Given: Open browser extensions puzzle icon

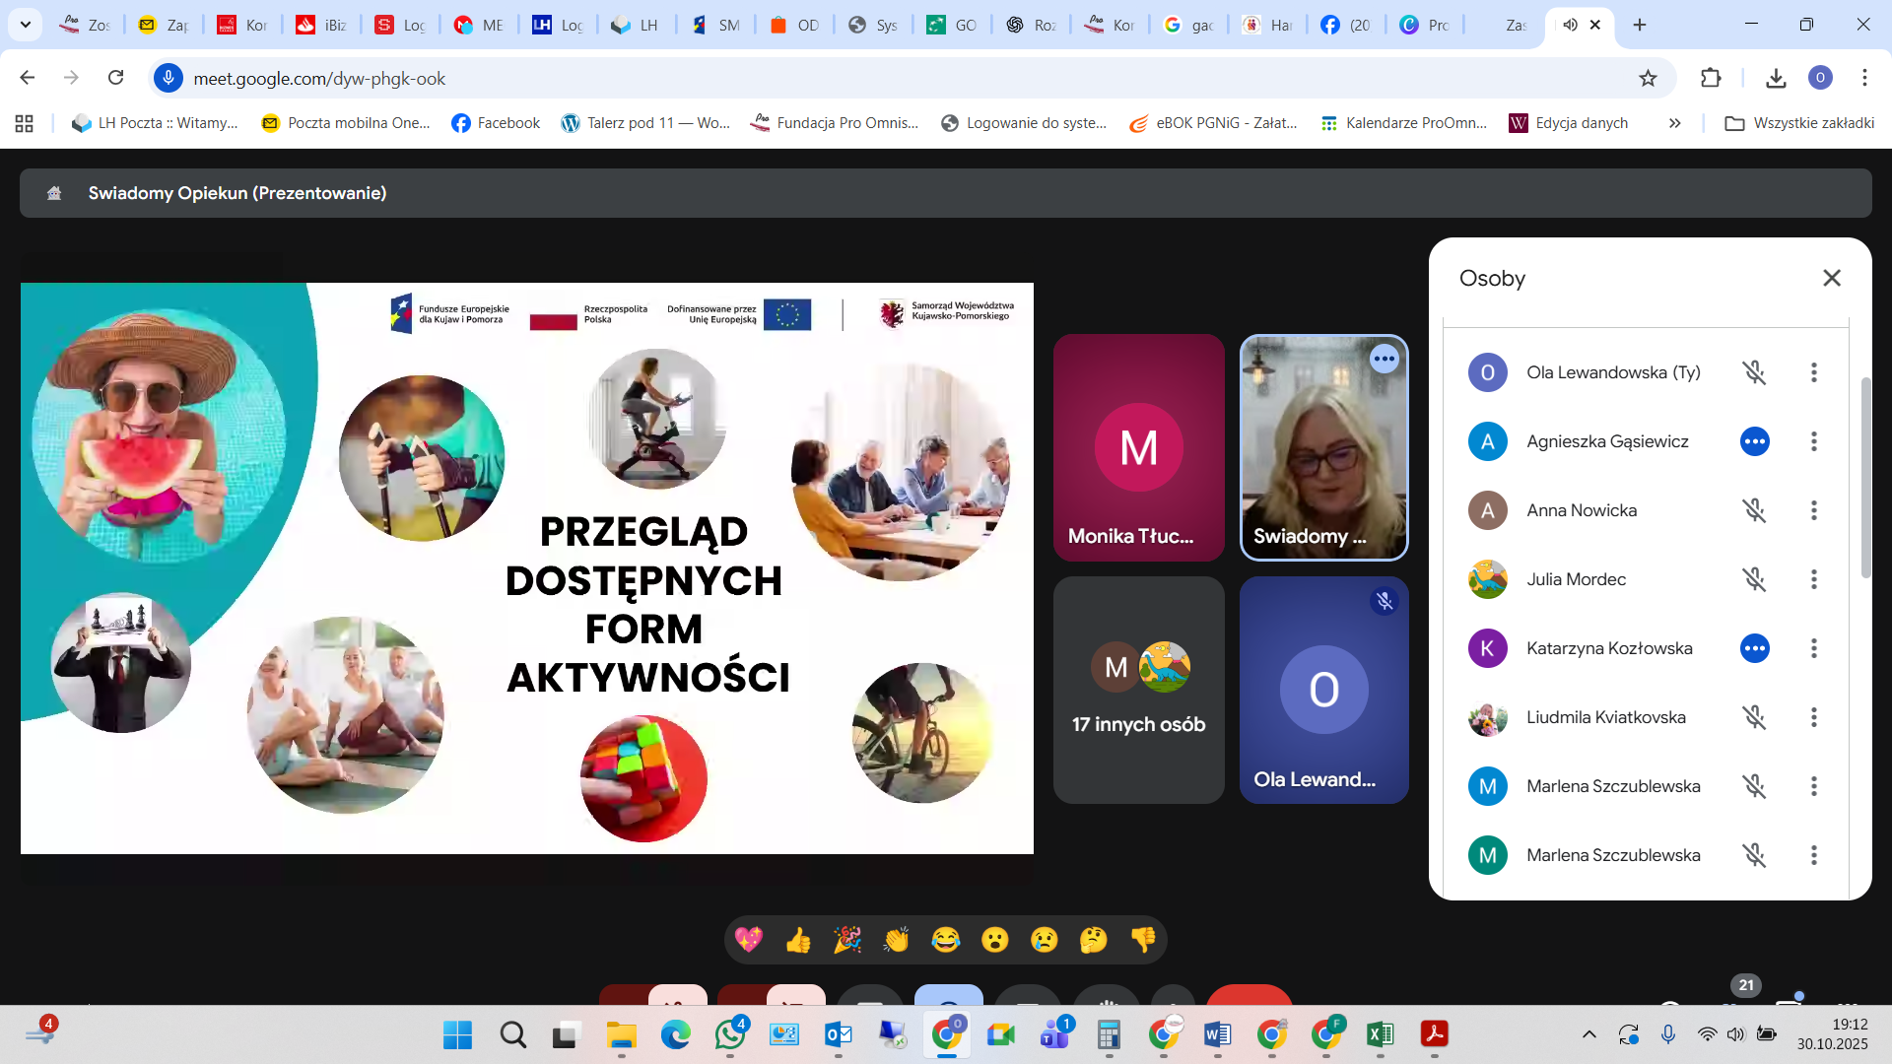Looking at the screenshot, I should (1711, 78).
